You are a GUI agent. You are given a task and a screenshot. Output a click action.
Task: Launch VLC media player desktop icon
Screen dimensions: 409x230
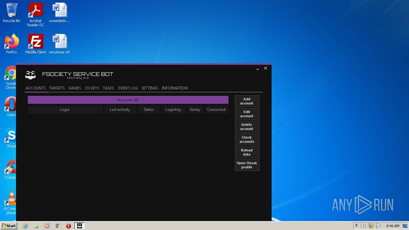point(11,203)
